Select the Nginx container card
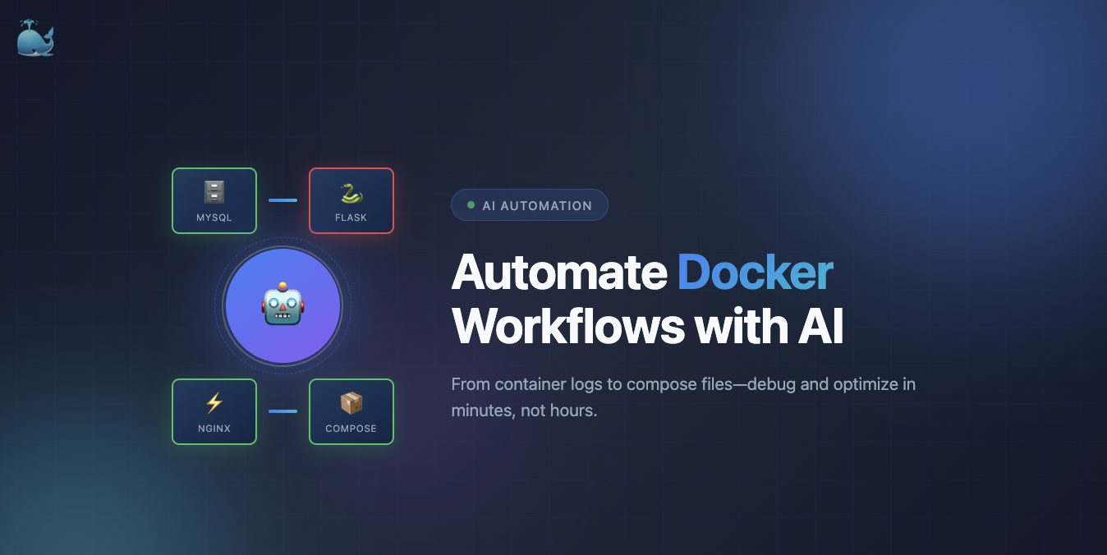1107x555 pixels. tap(214, 412)
